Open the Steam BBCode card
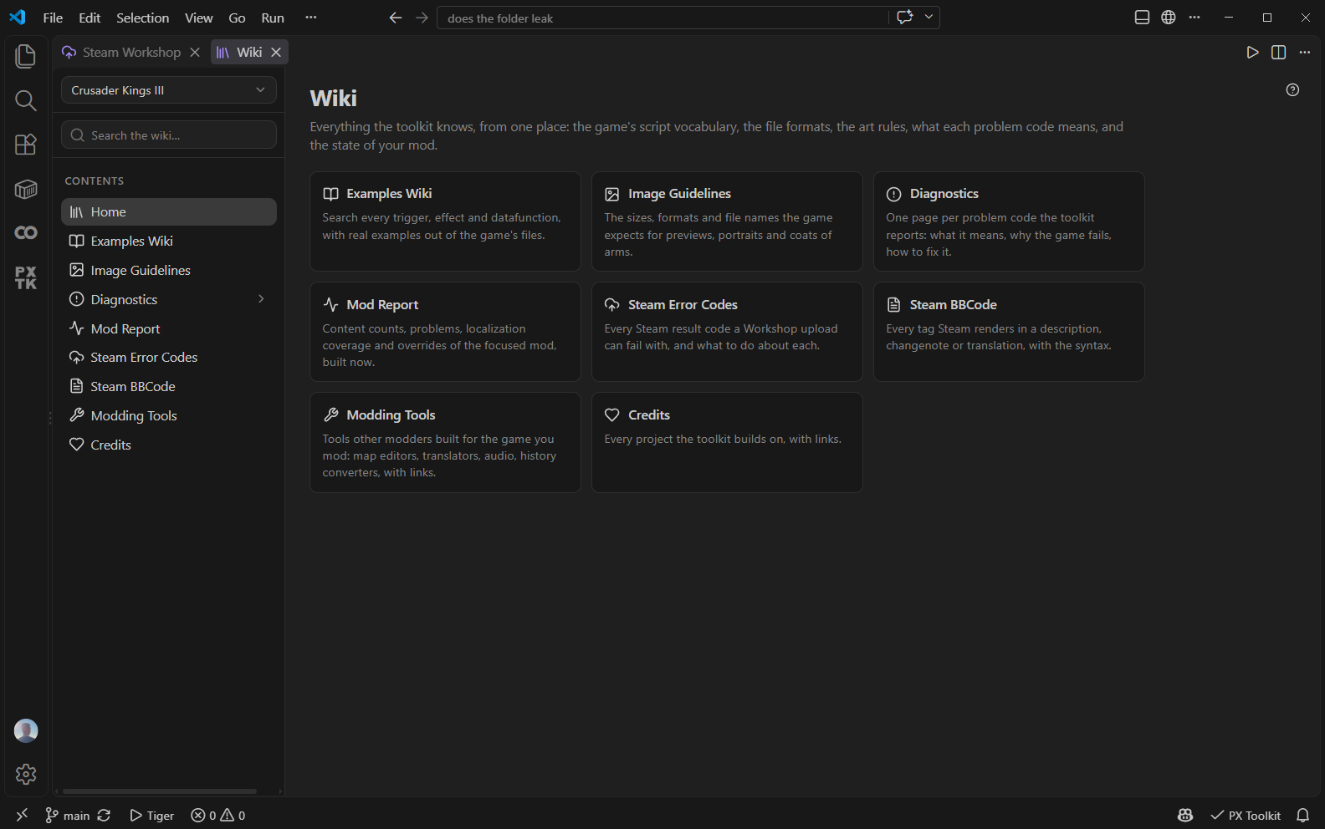The width and height of the screenshot is (1325, 829). (x=1009, y=332)
